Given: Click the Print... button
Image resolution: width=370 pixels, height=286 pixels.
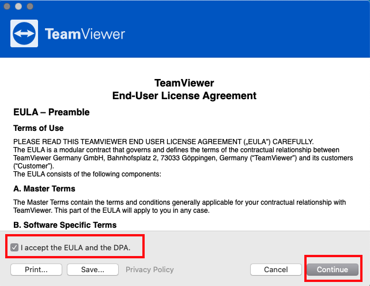Looking at the screenshot, I should coord(36,269).
